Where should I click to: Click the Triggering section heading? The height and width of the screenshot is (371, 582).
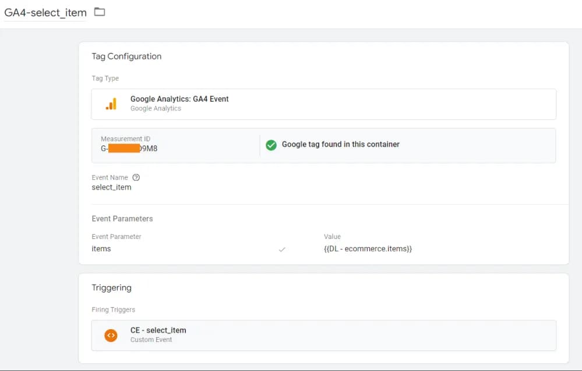click(x=111, y=288)
